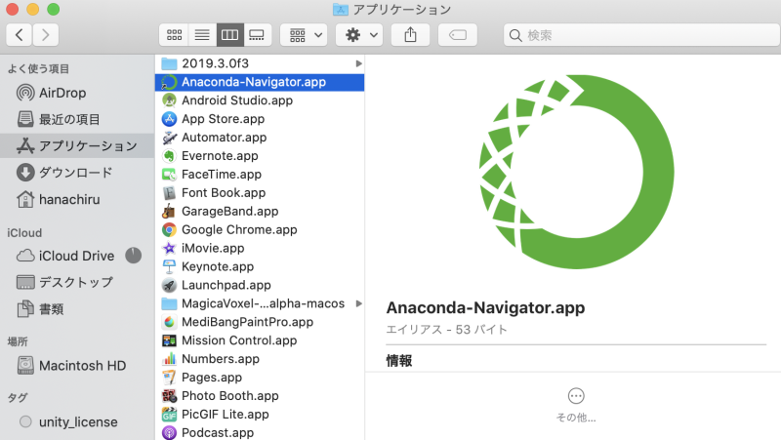Click the Launchpad.app rocket icon
This screenshot has height=440, width=781.
coord(169,285)
